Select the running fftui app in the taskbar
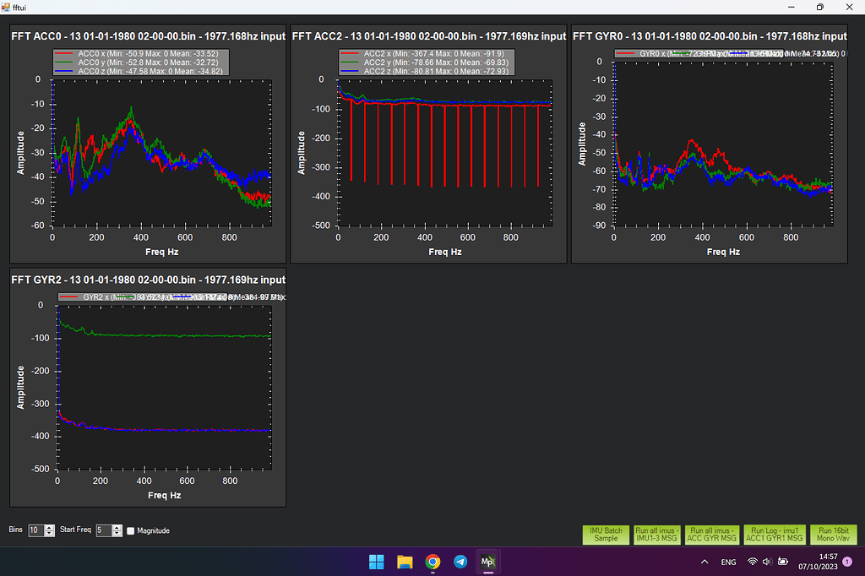The image size is (865, 576). point(487,561)
